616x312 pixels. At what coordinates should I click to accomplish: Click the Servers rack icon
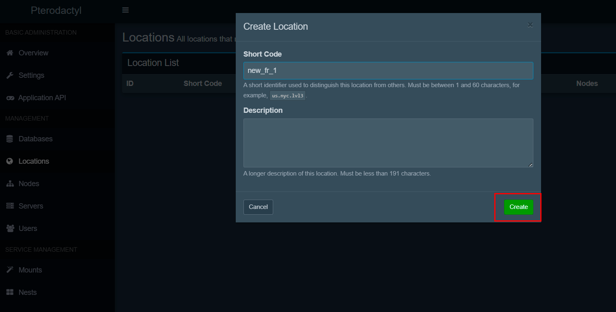pyautogui.click(x=10, y=206)
